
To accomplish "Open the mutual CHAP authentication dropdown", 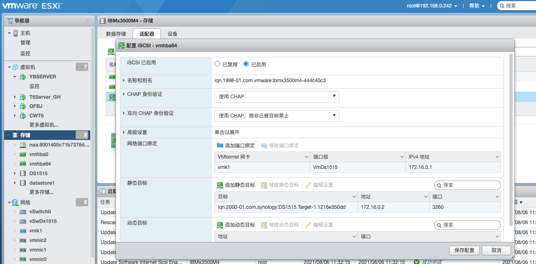I will point(277,116).
